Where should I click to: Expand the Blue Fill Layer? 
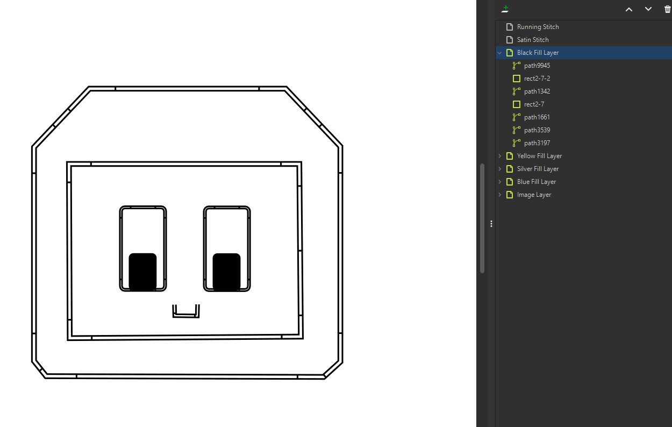click(x=499, y=182)
